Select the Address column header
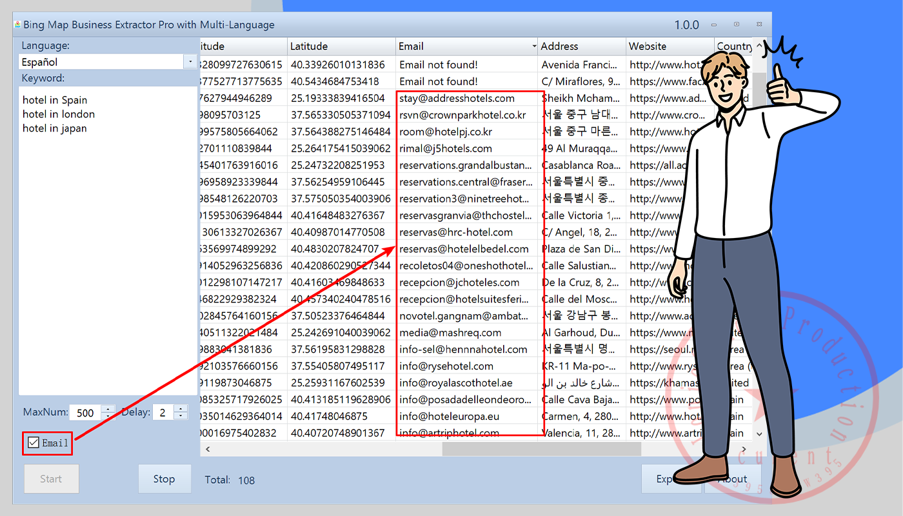903x516 pixels. (582, 46)
